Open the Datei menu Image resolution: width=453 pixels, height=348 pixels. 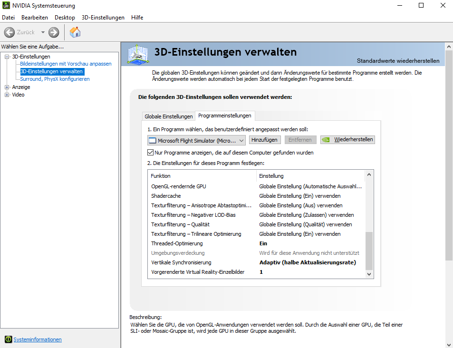click(x=9, y=18)
